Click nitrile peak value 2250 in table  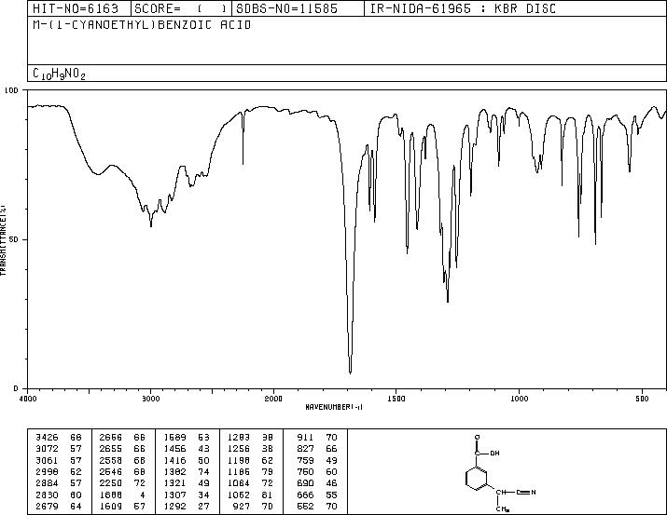pyautogui.click(x=111, y=483)
